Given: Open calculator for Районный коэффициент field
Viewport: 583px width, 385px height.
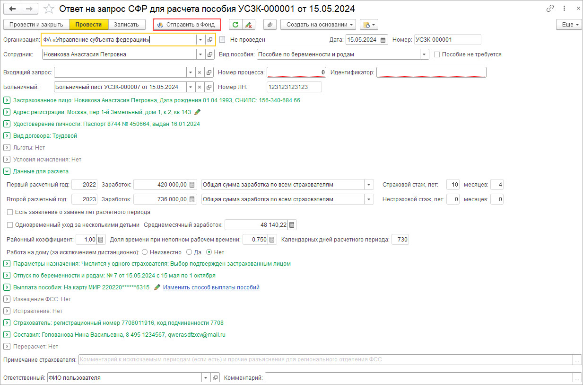Looking at the screenshot, I should [102, 240].
